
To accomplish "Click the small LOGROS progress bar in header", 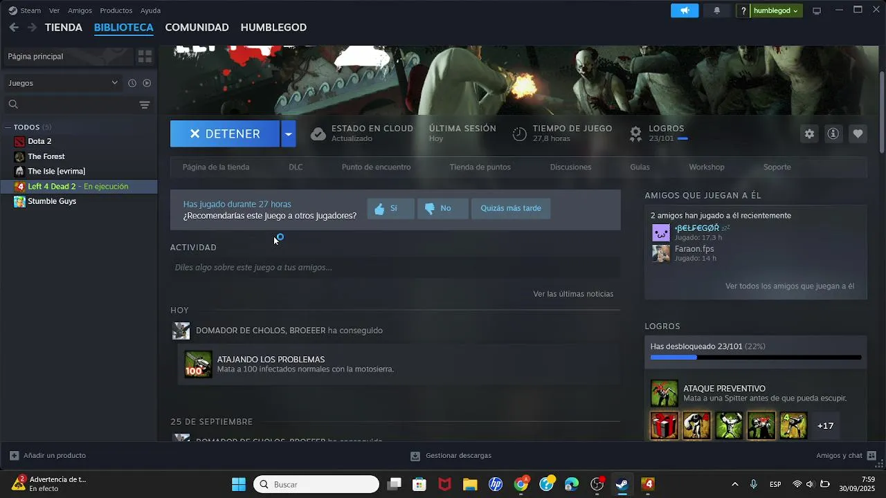I will click(682, 139).
